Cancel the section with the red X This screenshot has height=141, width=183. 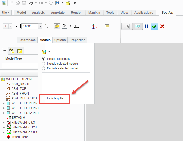coord(162,26)
